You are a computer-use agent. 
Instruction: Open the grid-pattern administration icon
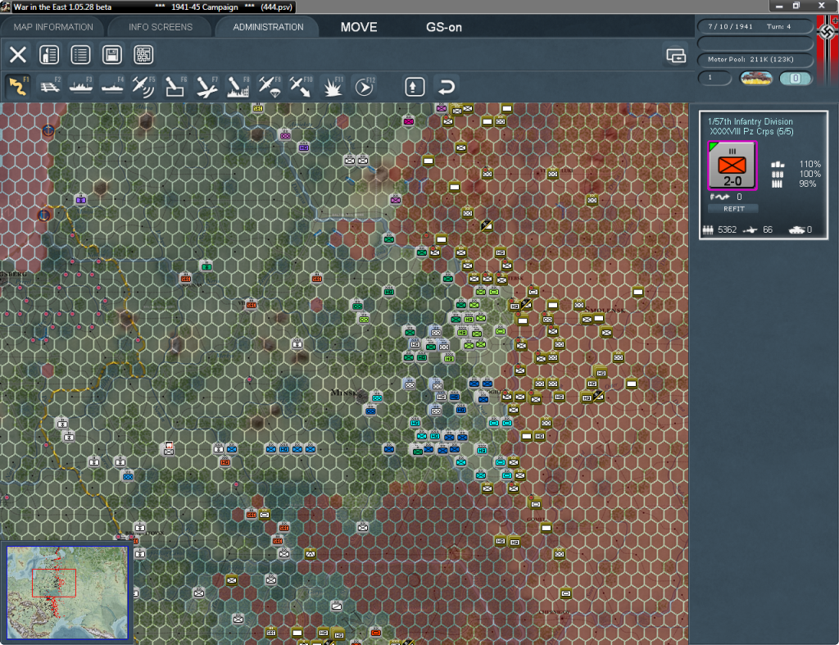pos(143,55)
